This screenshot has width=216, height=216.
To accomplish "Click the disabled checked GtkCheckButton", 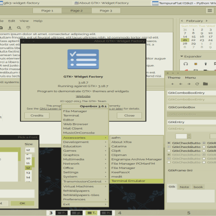I will pos(169,155).
